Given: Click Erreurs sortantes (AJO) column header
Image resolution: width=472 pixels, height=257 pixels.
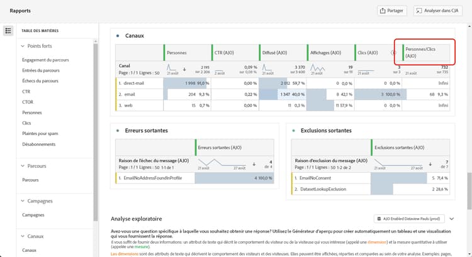Looking at the screenshot, I should [x=235, y=148].
